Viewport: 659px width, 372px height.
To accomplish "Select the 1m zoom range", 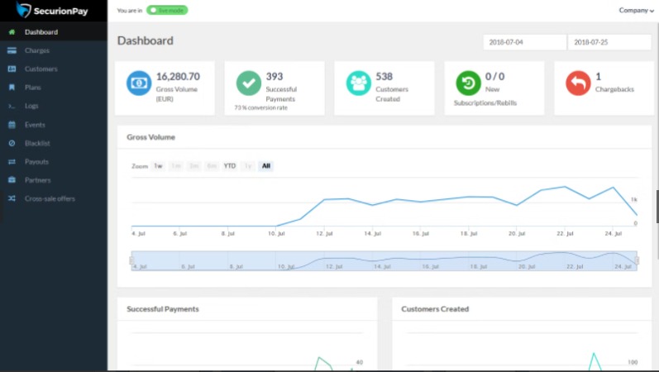I will [x=176, y=166].
